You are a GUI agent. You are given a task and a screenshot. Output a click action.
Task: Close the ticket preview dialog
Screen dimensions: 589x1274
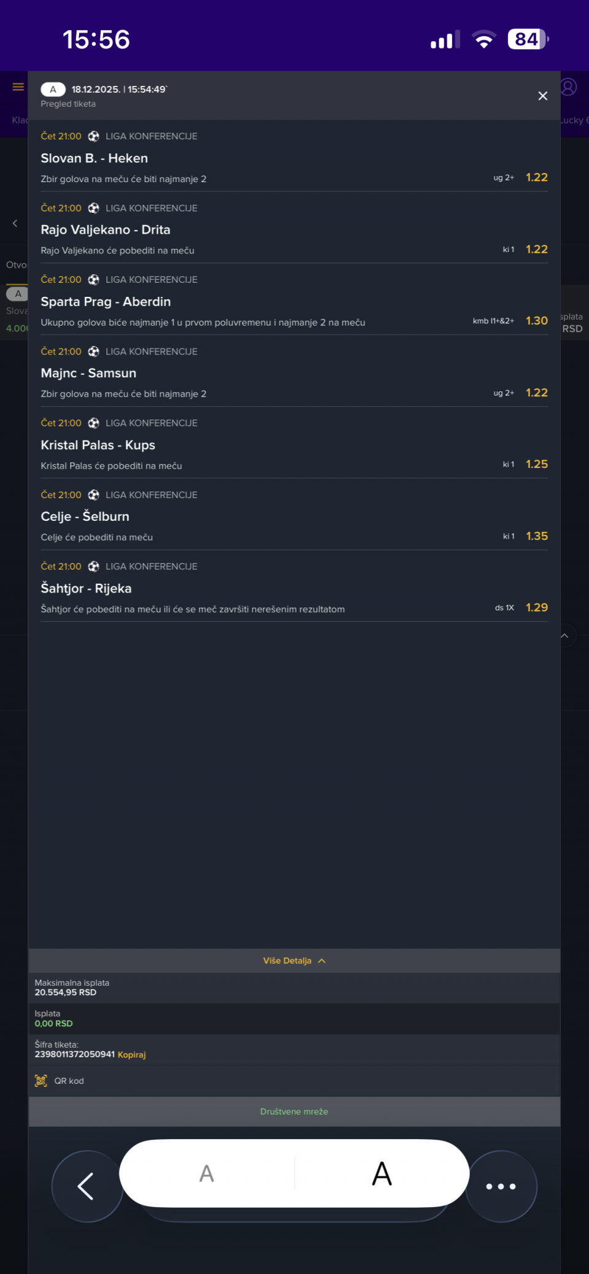542,96
